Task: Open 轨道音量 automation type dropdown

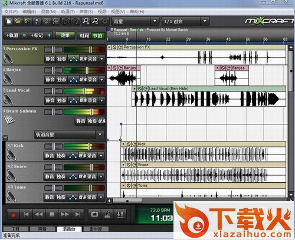Action: (69, 134)
